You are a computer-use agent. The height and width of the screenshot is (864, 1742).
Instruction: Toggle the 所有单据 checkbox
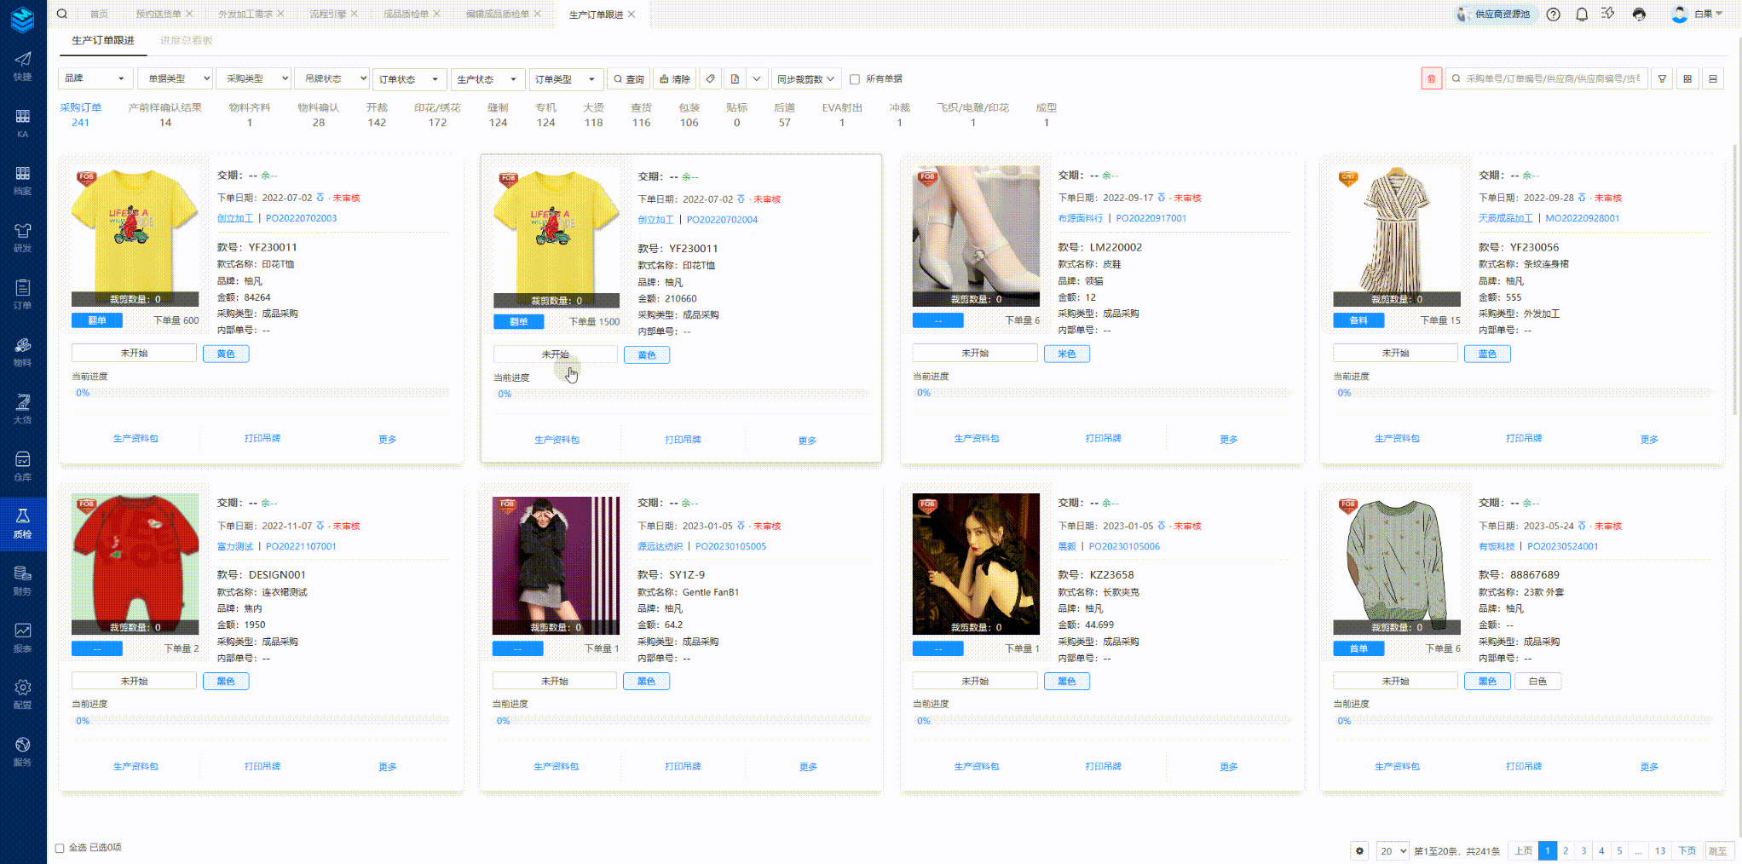855,79
